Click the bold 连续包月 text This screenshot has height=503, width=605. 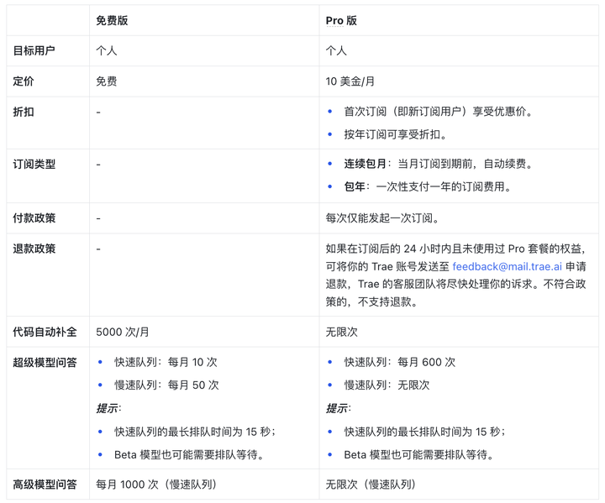[366, 165]
